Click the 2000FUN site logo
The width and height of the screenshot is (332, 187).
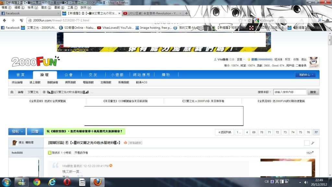coord(36,61)
